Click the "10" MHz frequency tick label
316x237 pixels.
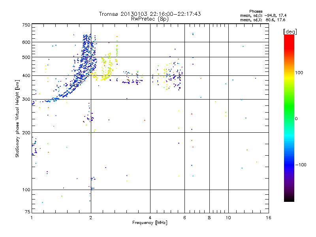(228, 218)
